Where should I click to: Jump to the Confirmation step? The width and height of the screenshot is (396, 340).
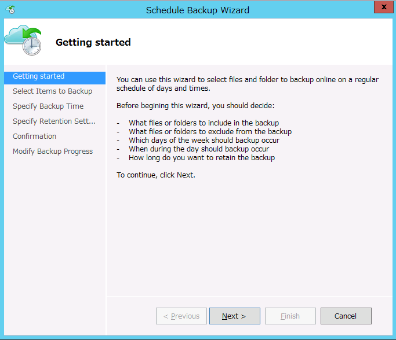[35, 136]
